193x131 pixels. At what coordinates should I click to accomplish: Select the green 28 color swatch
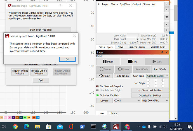click(x=25, y=118)
